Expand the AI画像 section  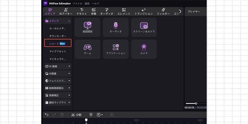click(x=58, y=73)
